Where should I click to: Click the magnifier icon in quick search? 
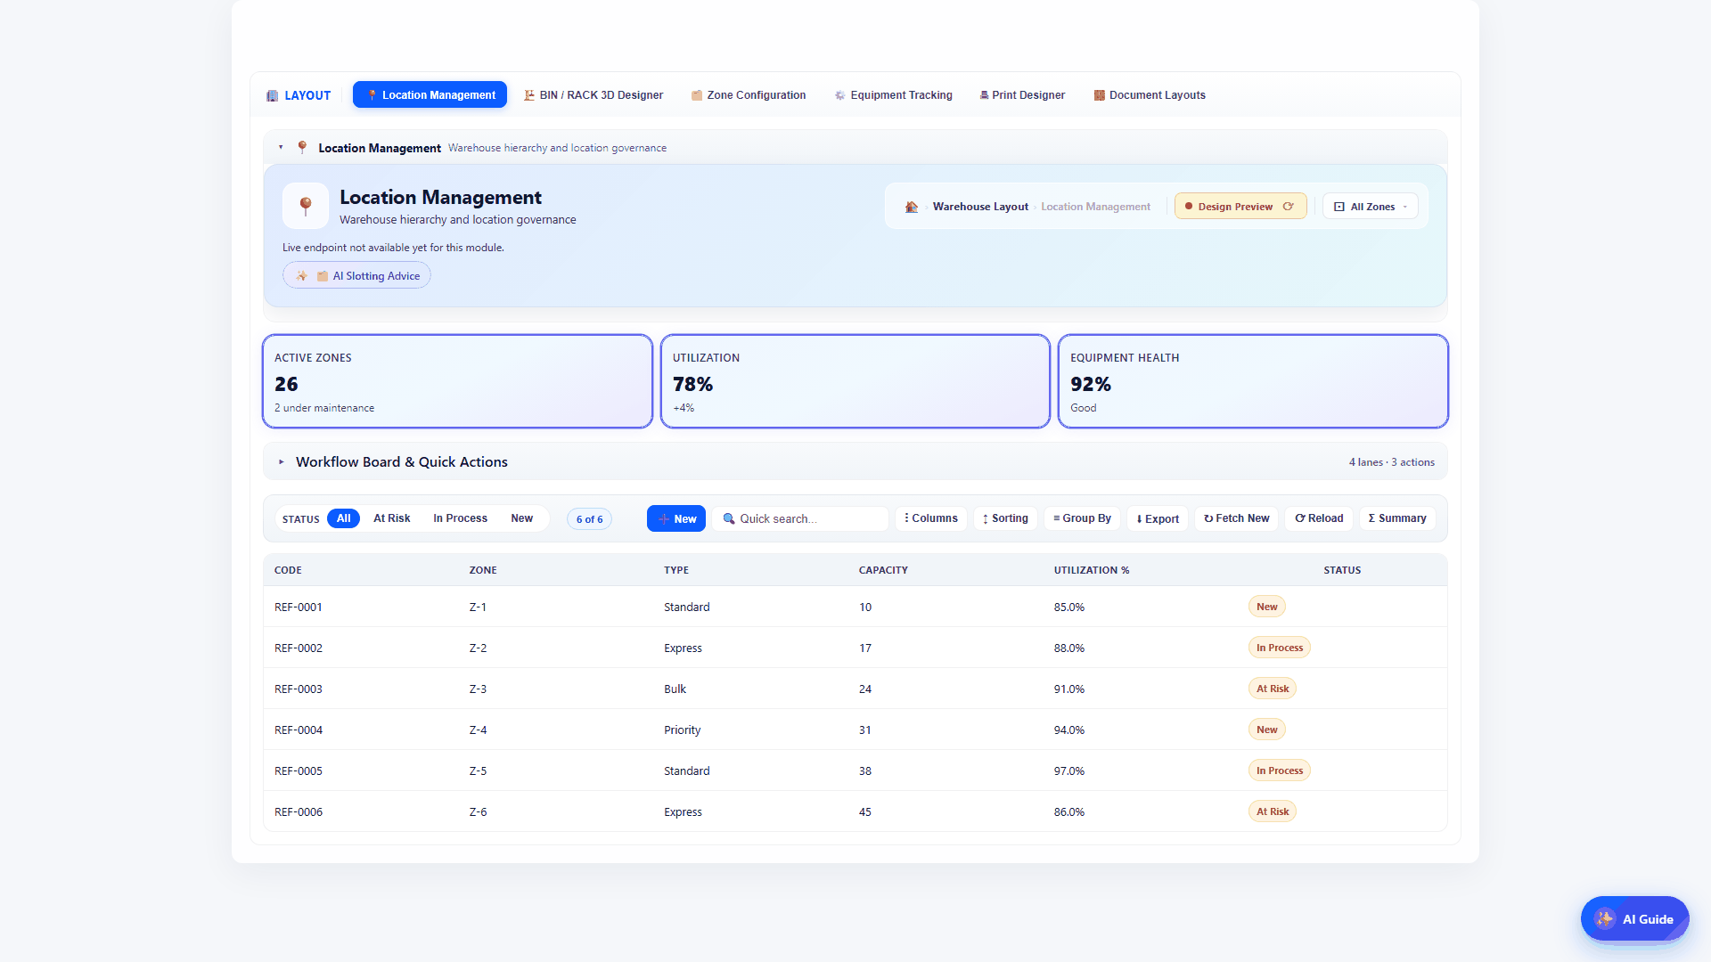coord(729,518)
